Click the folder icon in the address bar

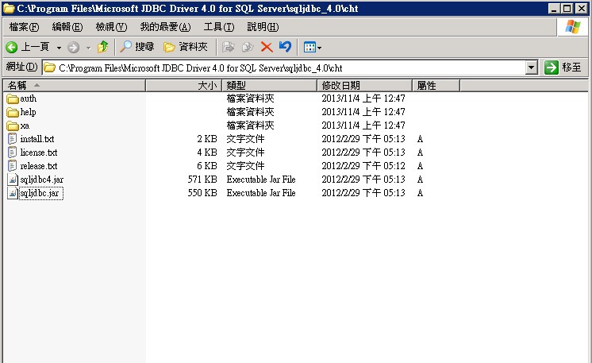coord(49,68)
